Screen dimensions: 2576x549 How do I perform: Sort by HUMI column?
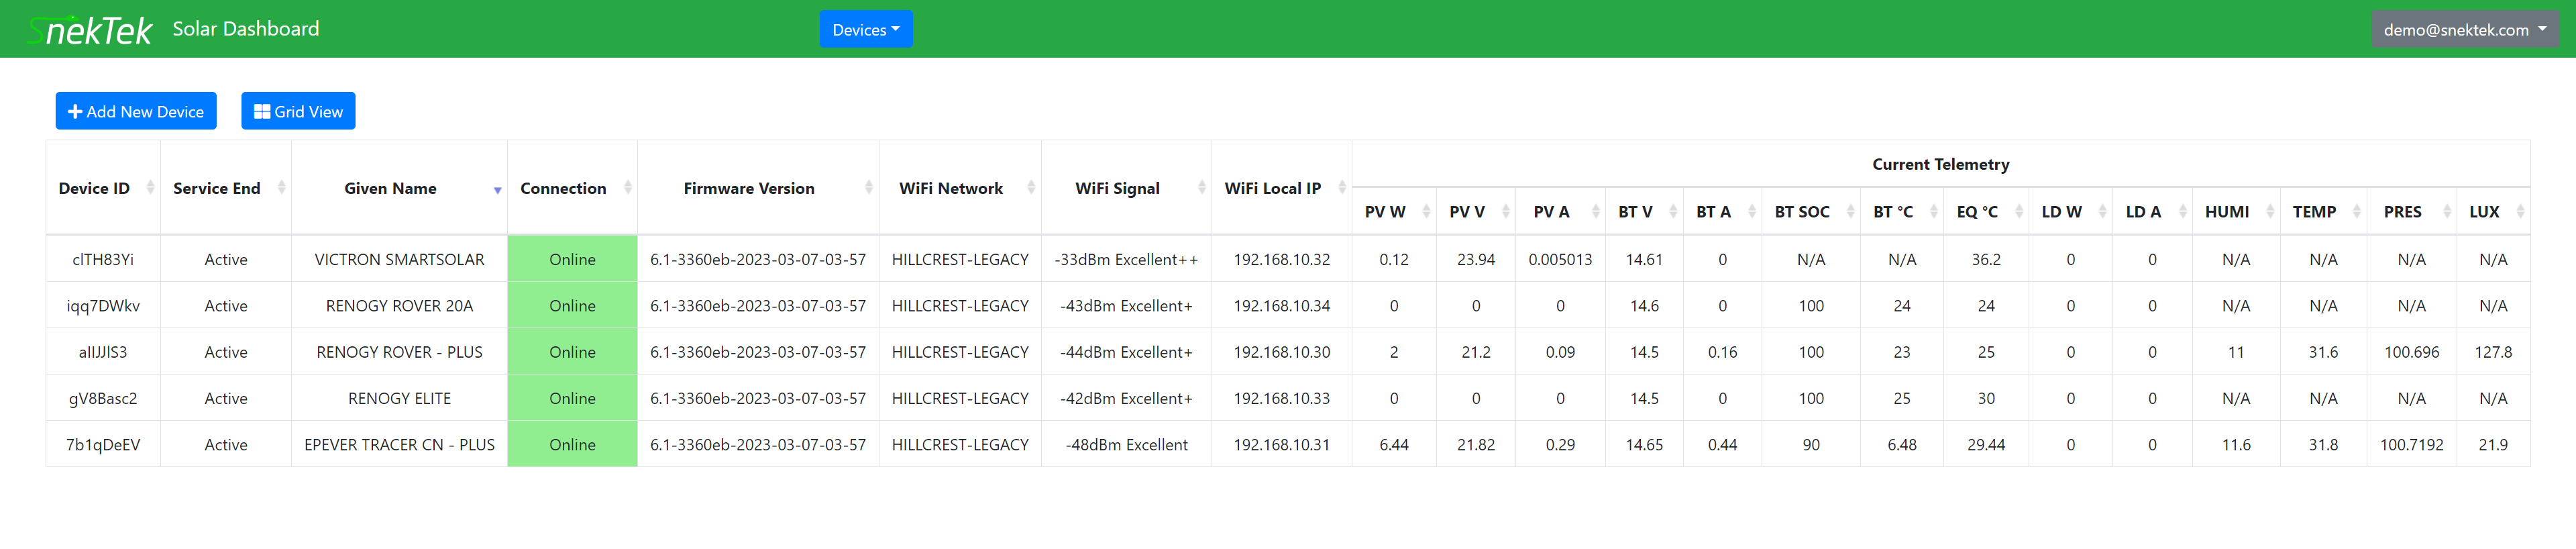(x=2236, y=212)
